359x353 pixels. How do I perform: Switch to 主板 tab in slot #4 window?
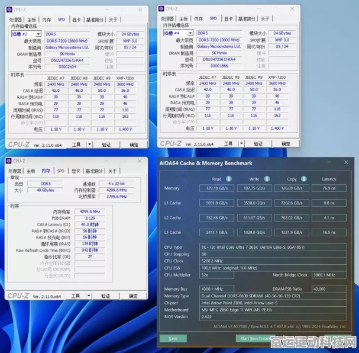coord(183,19)
